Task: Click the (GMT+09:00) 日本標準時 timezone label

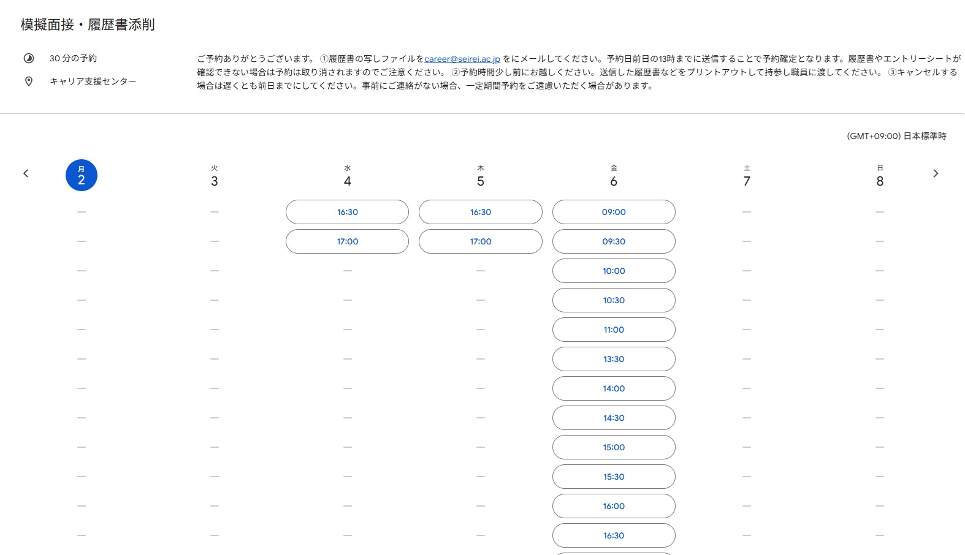Action: point(896,136)
